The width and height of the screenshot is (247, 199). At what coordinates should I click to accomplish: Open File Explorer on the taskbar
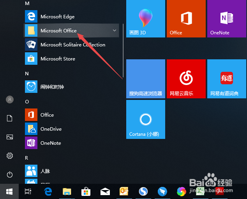pyautogui.click(x=67, y=192)
